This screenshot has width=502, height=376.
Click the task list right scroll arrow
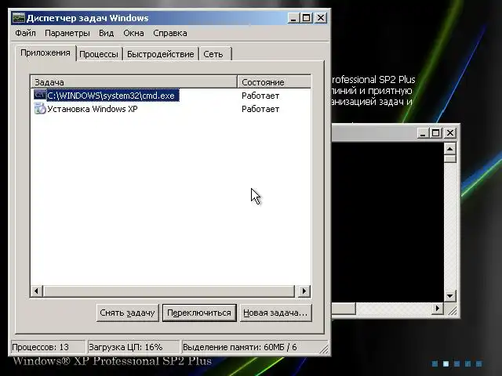304,291
